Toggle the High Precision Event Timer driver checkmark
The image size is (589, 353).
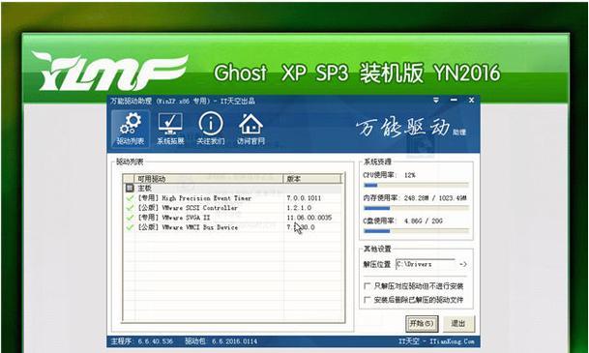[130, 198]
